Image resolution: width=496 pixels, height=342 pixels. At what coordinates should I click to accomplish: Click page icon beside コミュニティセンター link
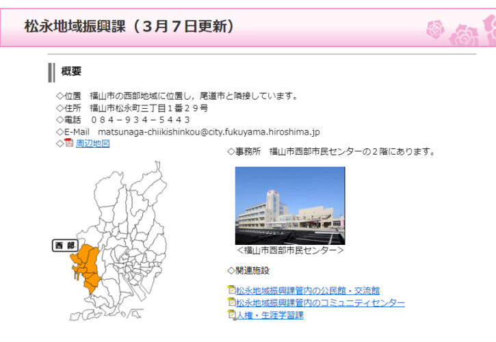tap(231, 302)
